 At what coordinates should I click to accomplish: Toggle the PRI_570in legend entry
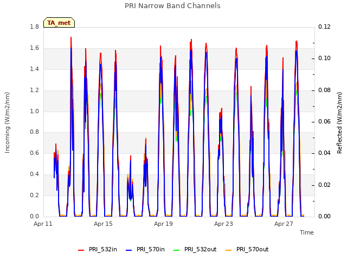click(x=145, y=249)
